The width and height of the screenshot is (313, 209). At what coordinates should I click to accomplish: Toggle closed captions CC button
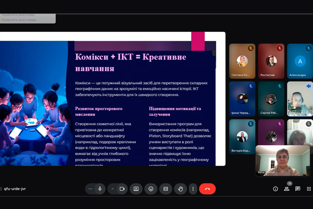pyautogui.click(x=166, y=189)
